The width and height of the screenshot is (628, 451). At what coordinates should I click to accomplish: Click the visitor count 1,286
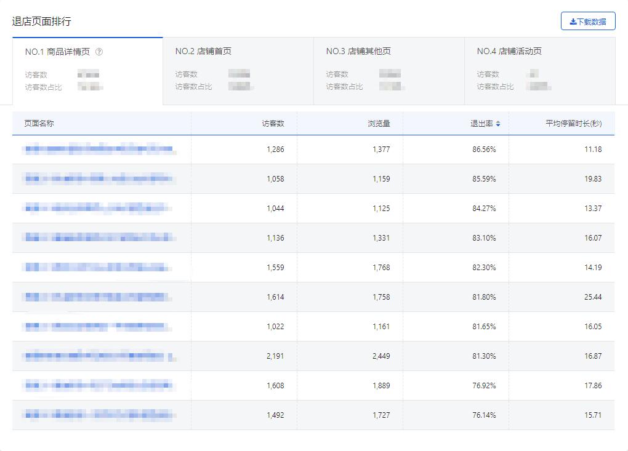click(276, 150)
